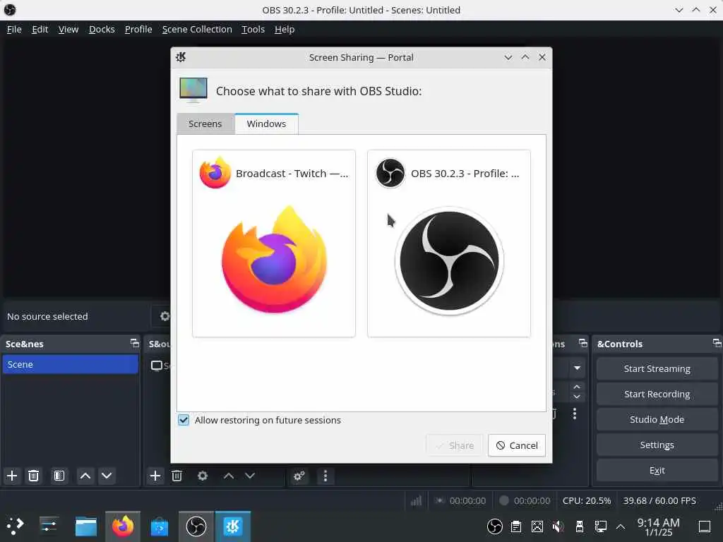Click the Show Desktop button in the panel
The height and width of the screenshot is (542, 723).
click(705, 526)
